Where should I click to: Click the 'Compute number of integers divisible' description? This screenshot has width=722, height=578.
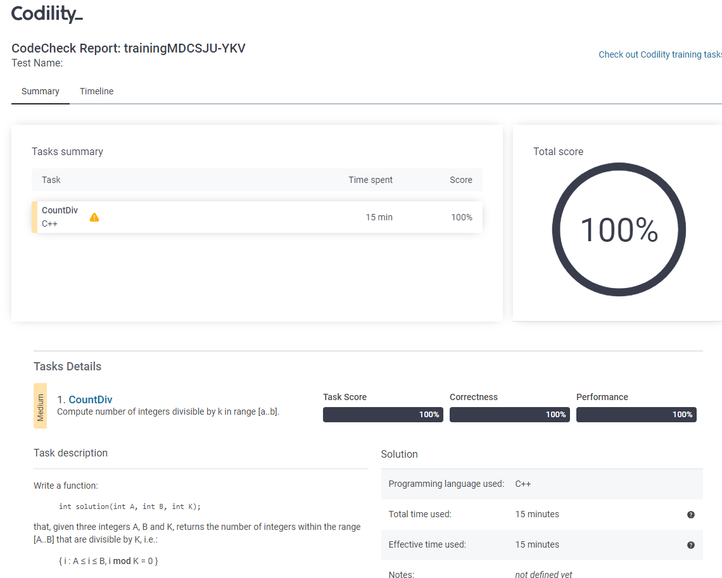168,412
